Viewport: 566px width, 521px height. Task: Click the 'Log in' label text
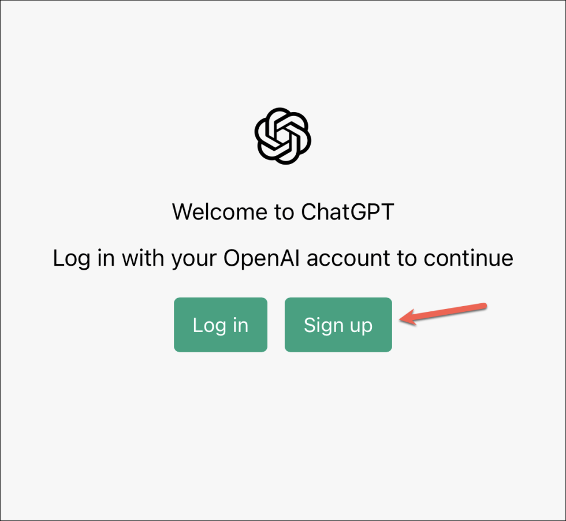point(221,325)
